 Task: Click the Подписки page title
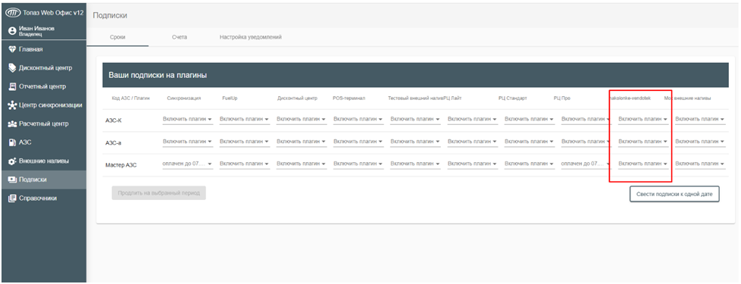tap(110, 16)
